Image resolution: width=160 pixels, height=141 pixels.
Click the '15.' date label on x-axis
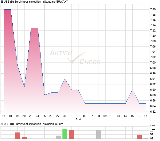pos(132,116)
